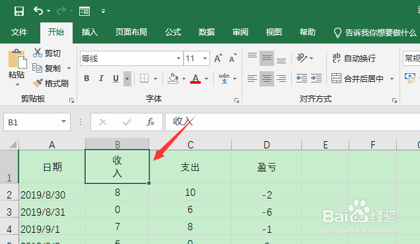Viewport: 420px width, 244px height.
Task: Go to the 审阅 tab
Action: [x=240, y=32]
